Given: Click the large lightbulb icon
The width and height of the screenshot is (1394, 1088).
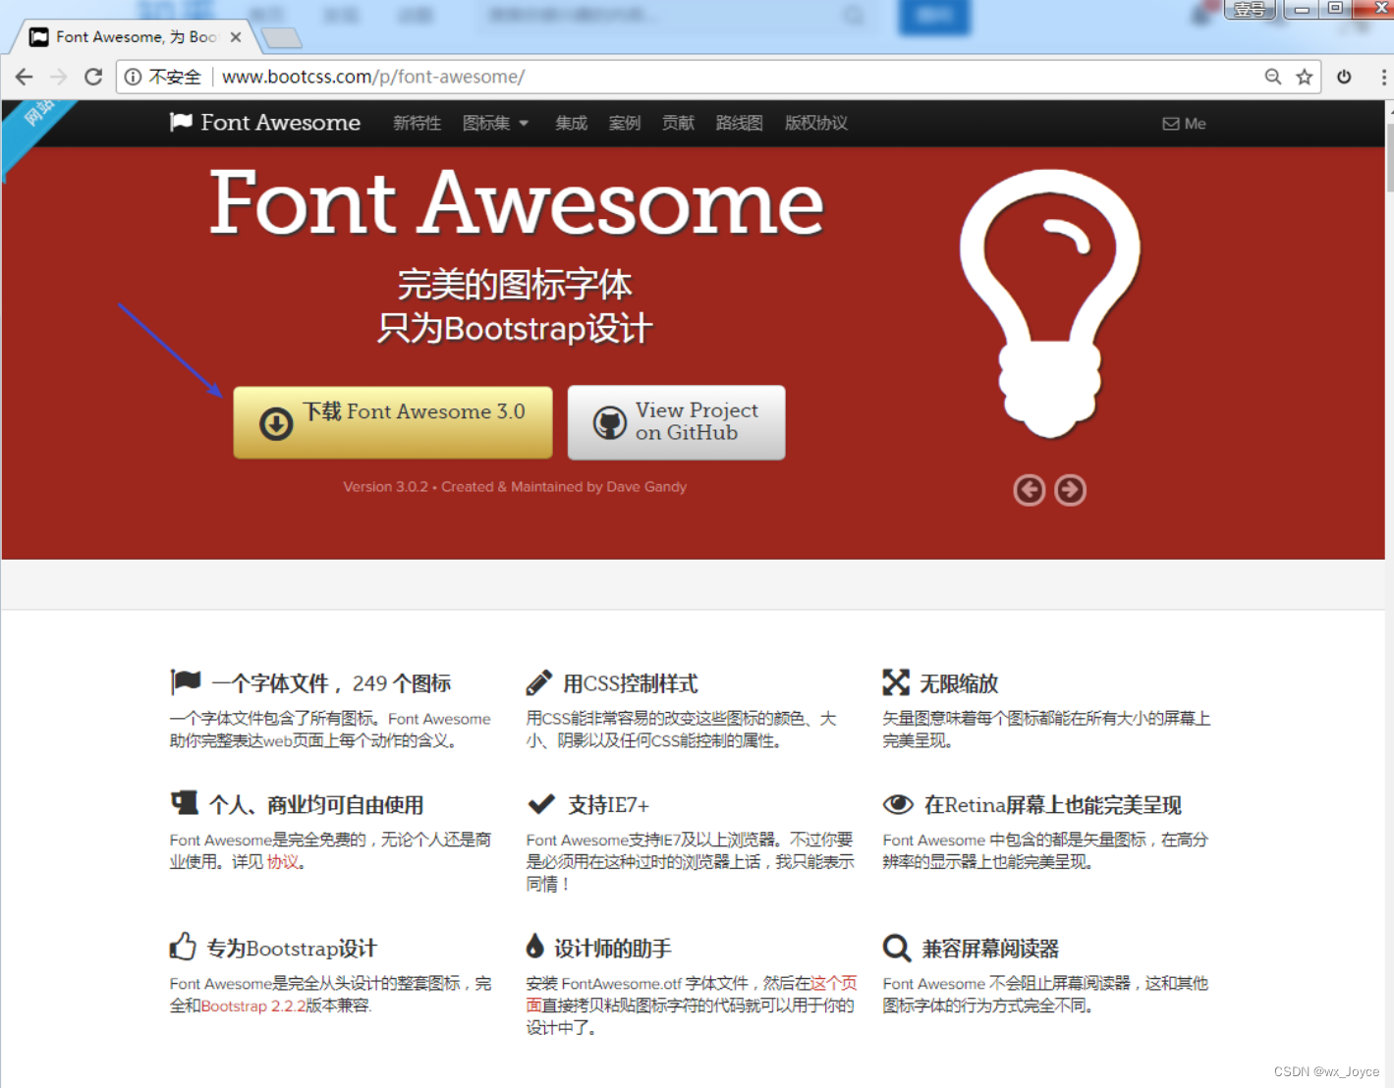Looking at the screenshot, I should pyautogui.click(x=1050, y=302).
